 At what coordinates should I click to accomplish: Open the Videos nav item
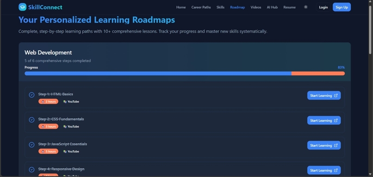tap(256, 7)
